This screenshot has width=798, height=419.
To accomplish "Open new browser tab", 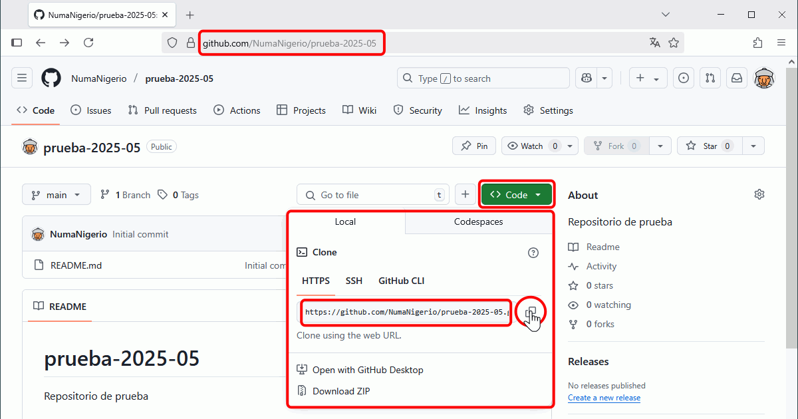I will coord(190,15).
